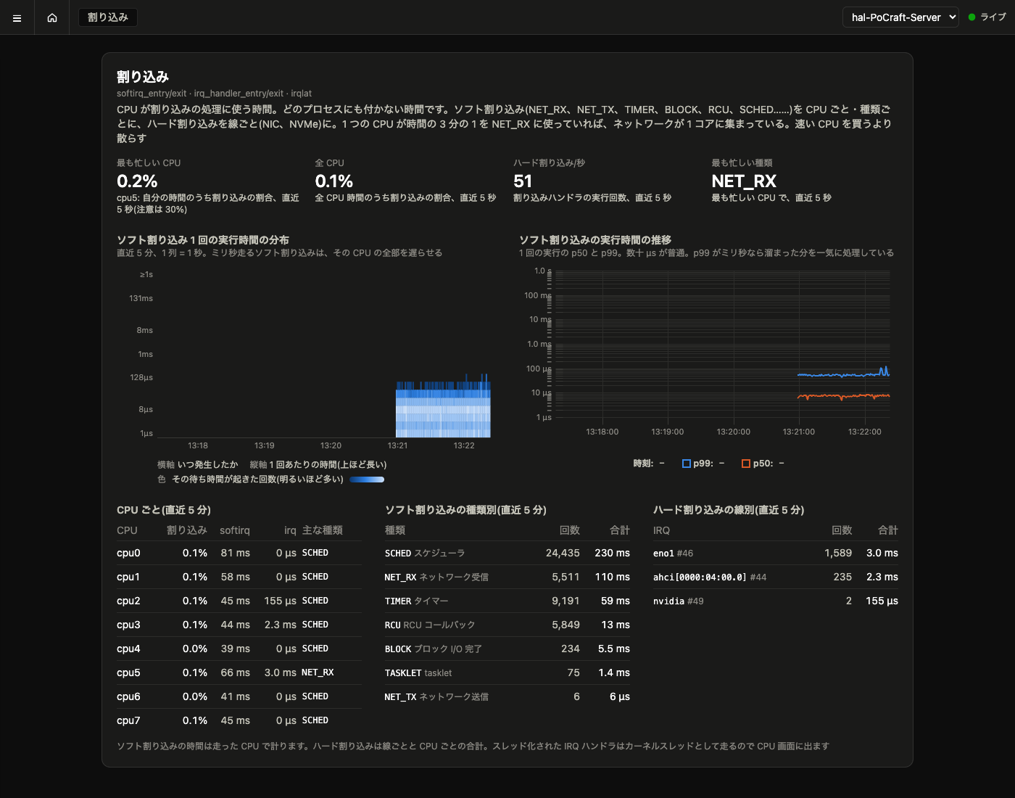Click the 主な種類 column header

[x=323, y=530]
